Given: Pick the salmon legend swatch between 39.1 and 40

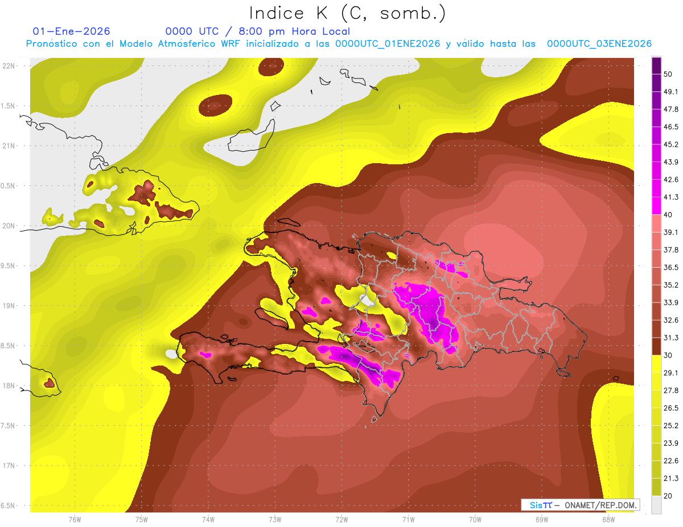Looking at the screenshot, I should [656, 223].
